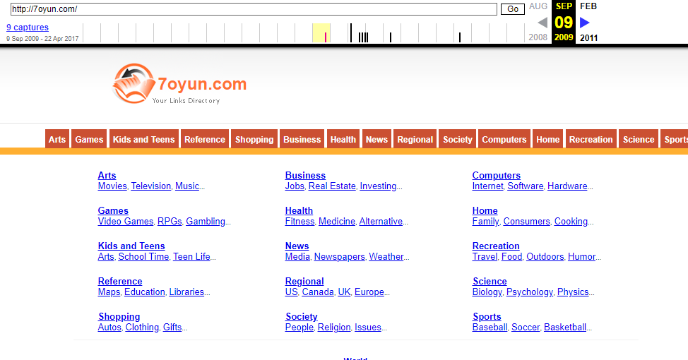Open the Libraries link
688x360 pixels.
(186, 292)
